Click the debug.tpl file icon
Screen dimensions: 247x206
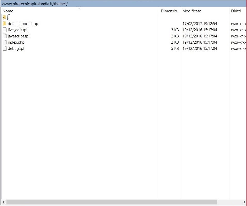tap(5, 48)
